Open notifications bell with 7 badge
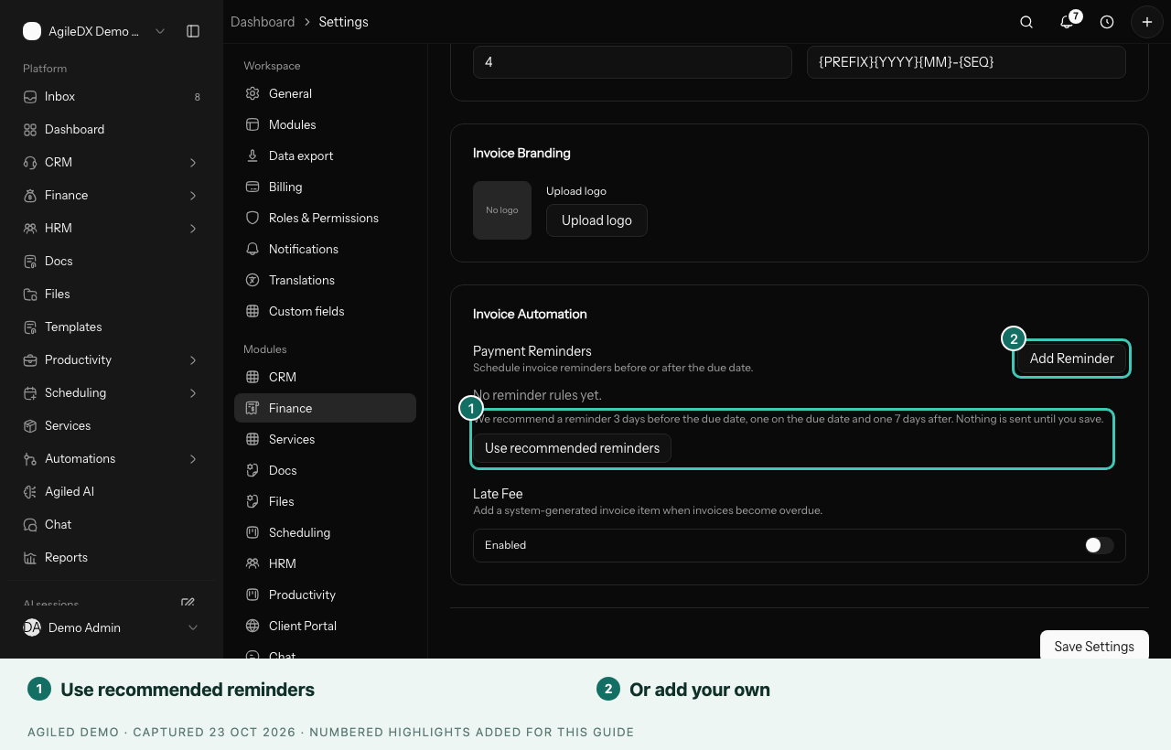This screenshot has height=750, width=1171. click(1067, 22)
